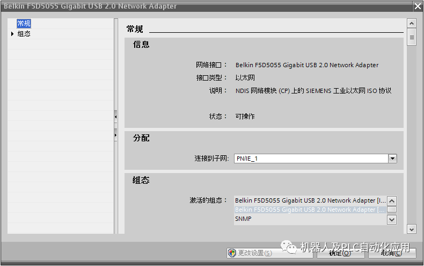Collapse right pane via splitter right arrow
This screenshot has height=266, width=424.
(x=115, y=135)
